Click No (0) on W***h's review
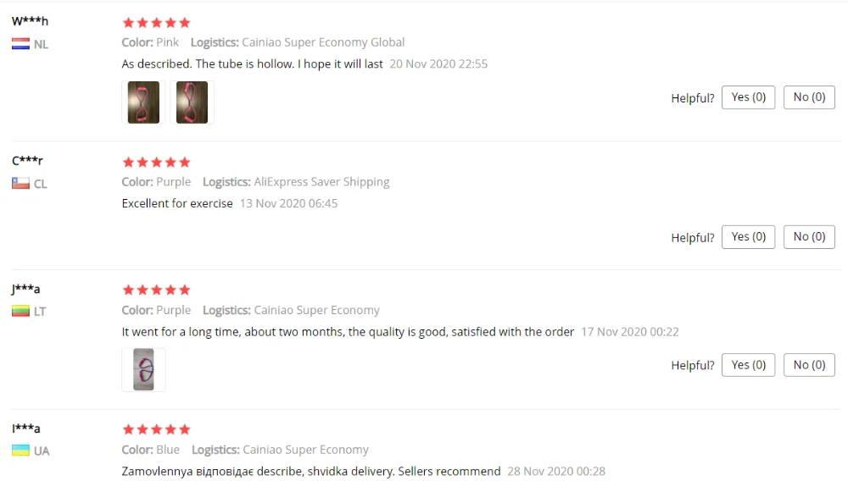 [809, 97]
